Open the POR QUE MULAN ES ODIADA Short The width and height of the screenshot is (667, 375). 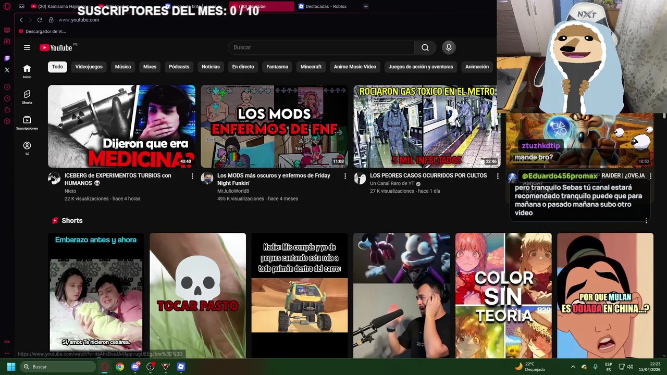(605, 295)
